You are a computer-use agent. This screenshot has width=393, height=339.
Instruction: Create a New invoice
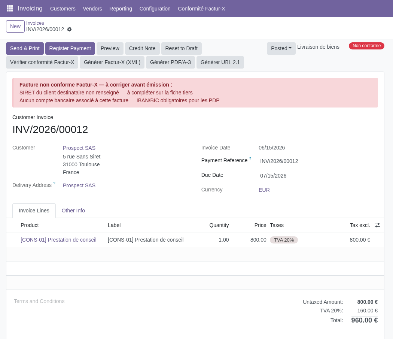coord(15,26)
